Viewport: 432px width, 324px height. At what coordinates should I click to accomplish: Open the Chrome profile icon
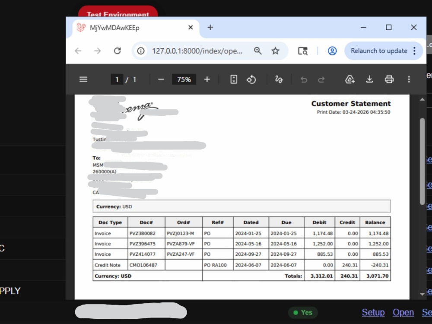click(x=332, y=51)
